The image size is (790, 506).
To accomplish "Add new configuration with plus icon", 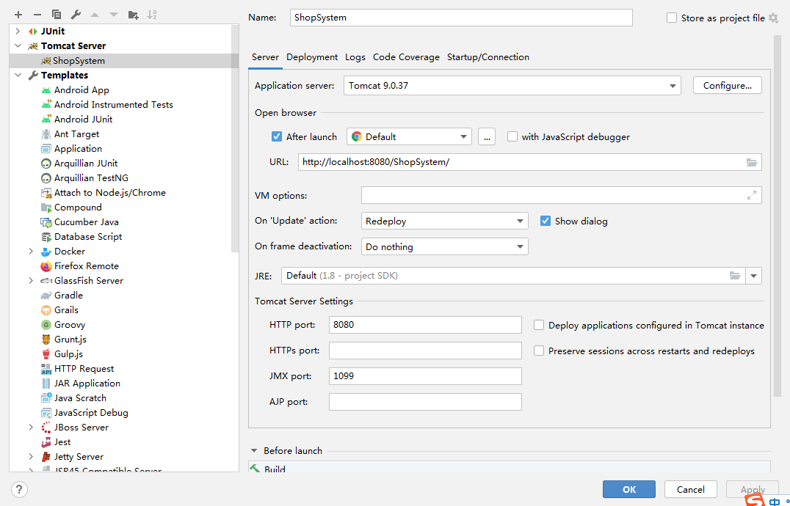I will (18, 15).
